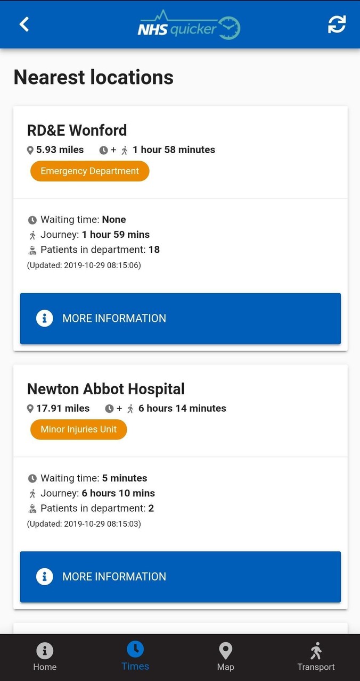
Task: Tap the patients icon for Newton Abbot Hospital
Action: coord(32,508)
